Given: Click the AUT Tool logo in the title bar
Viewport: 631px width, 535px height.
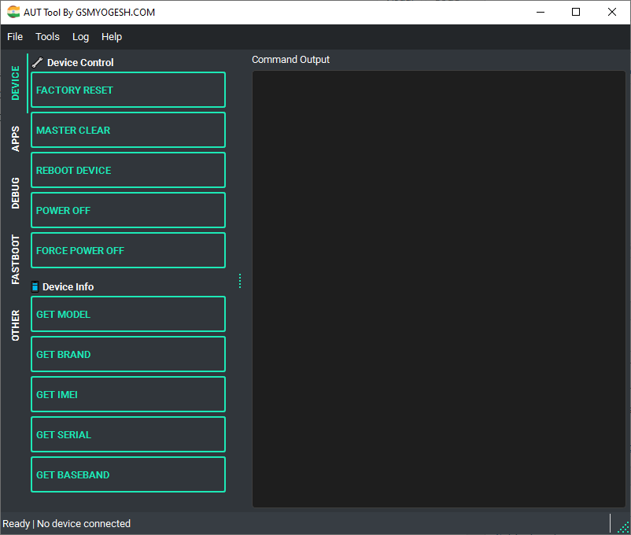Looking at the screenshot, I should tap(15, 12).
